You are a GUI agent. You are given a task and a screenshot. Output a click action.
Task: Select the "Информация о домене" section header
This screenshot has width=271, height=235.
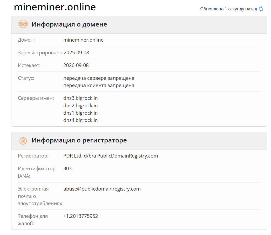[69, 24]
